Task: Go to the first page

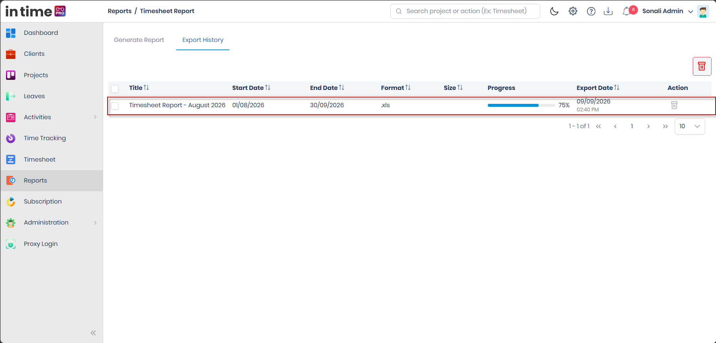Action: 598,126
